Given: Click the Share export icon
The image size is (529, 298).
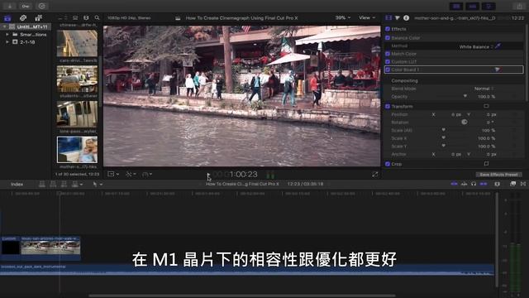Looking at the screenshot, I should tap(520, 6).
